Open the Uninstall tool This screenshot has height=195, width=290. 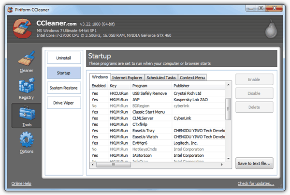point(64,58)
